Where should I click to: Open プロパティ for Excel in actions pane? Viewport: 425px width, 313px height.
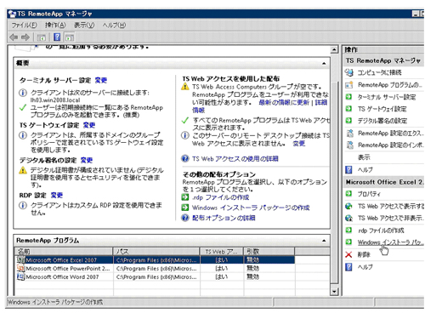(x=369, y=194)
